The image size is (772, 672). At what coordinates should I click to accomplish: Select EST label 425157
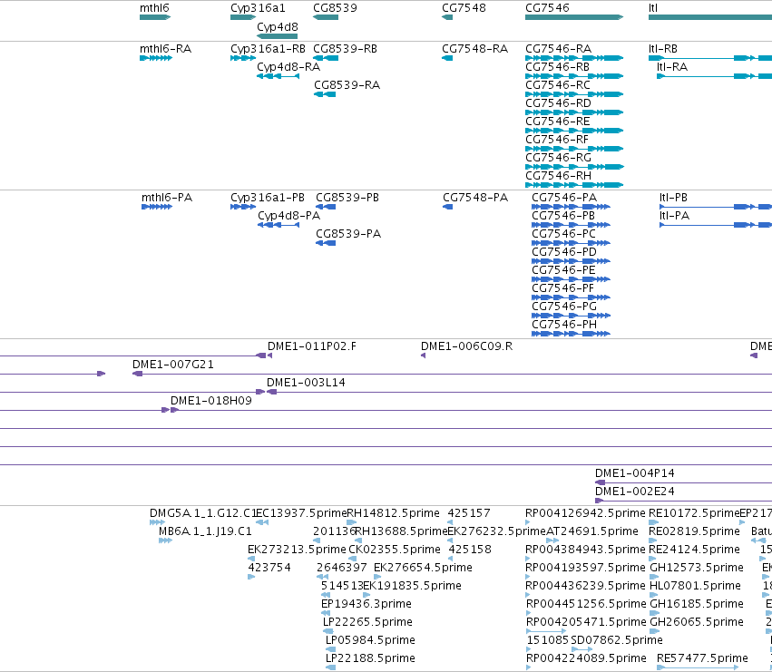point(469,513)
